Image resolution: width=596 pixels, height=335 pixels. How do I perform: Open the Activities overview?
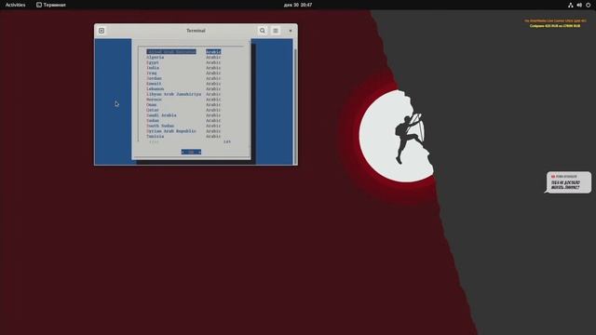(x=15, y=5)
